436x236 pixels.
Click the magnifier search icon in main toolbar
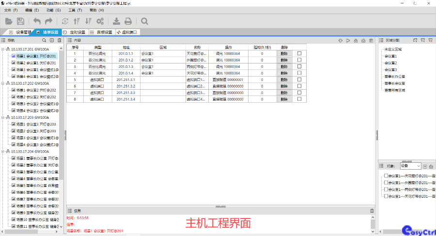144,21
